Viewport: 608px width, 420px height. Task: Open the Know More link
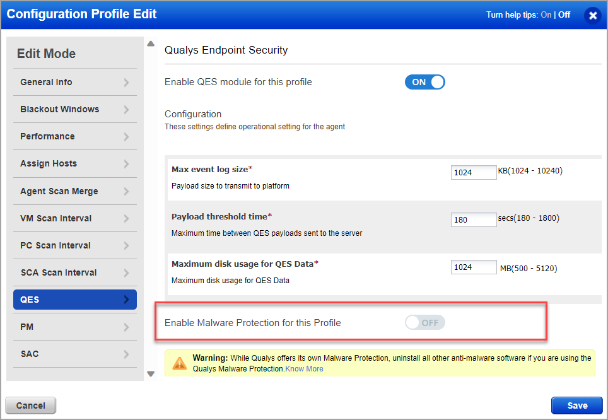coord(304,369)
